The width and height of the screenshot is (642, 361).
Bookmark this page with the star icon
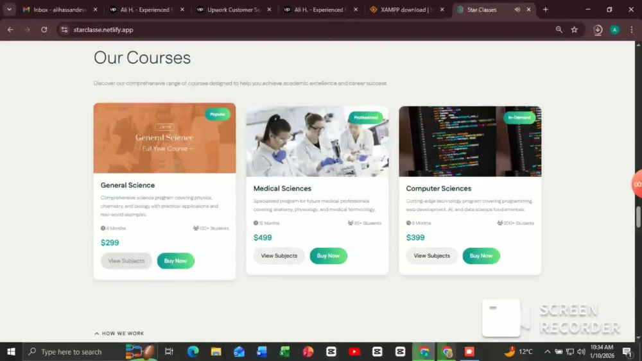tap(575, 29)
